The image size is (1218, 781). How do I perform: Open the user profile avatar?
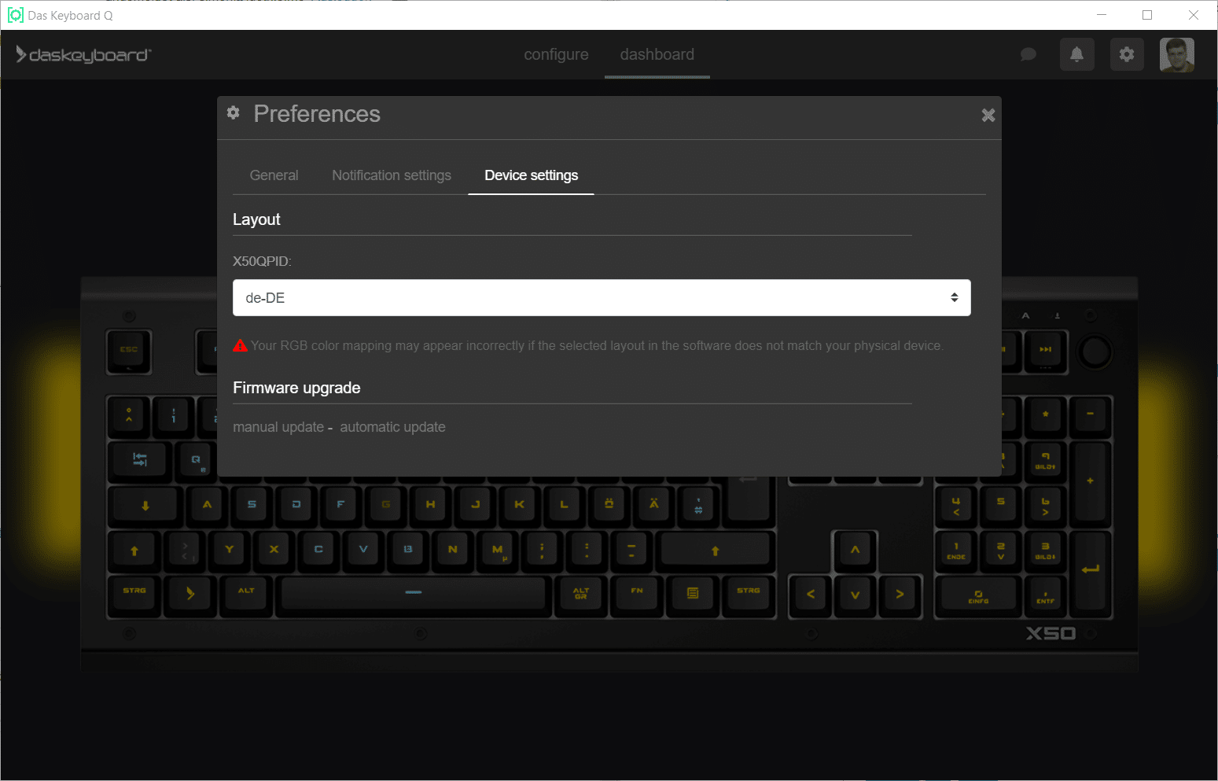(x=1176, y=54)
